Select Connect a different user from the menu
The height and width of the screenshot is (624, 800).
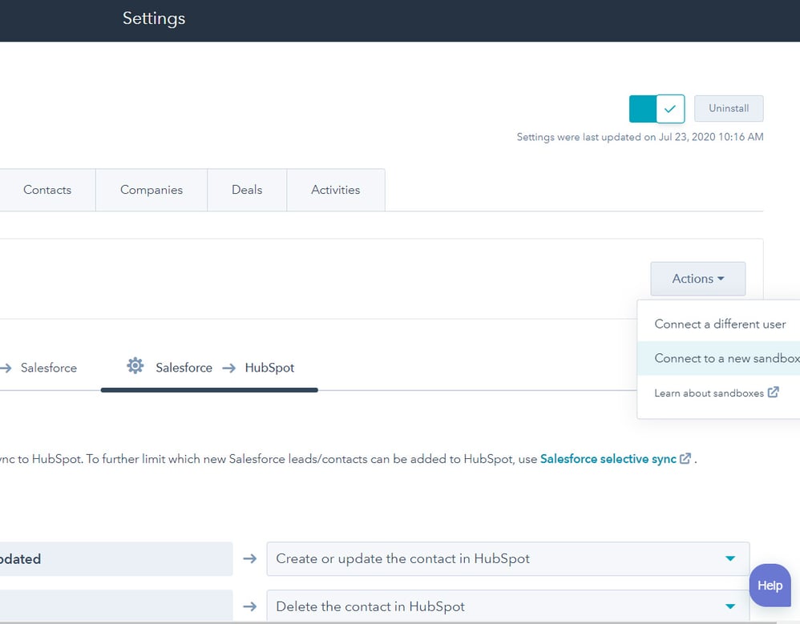[719, 324]
